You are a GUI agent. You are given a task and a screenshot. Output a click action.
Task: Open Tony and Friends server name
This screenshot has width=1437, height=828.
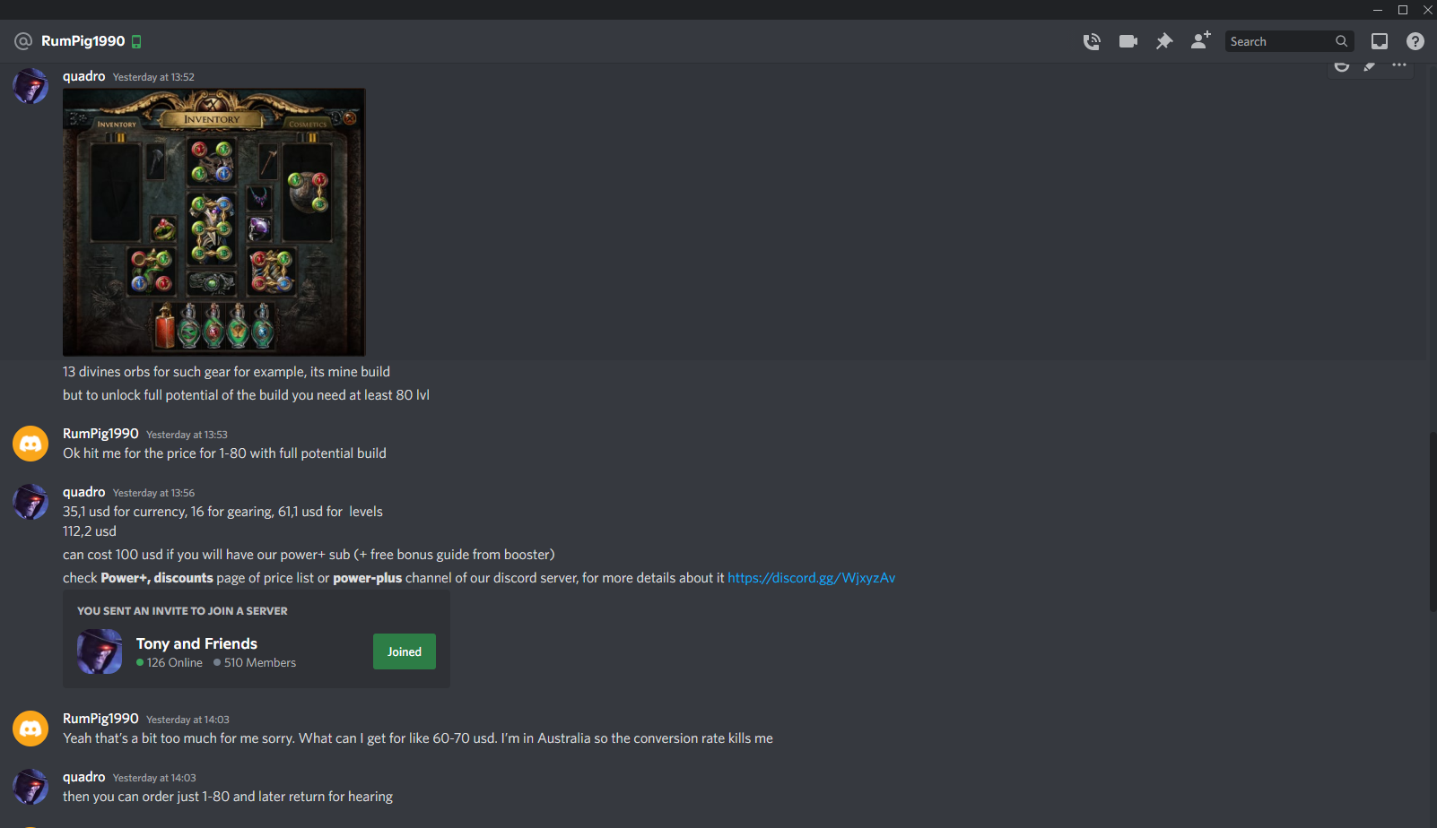[x=196, y=643]
